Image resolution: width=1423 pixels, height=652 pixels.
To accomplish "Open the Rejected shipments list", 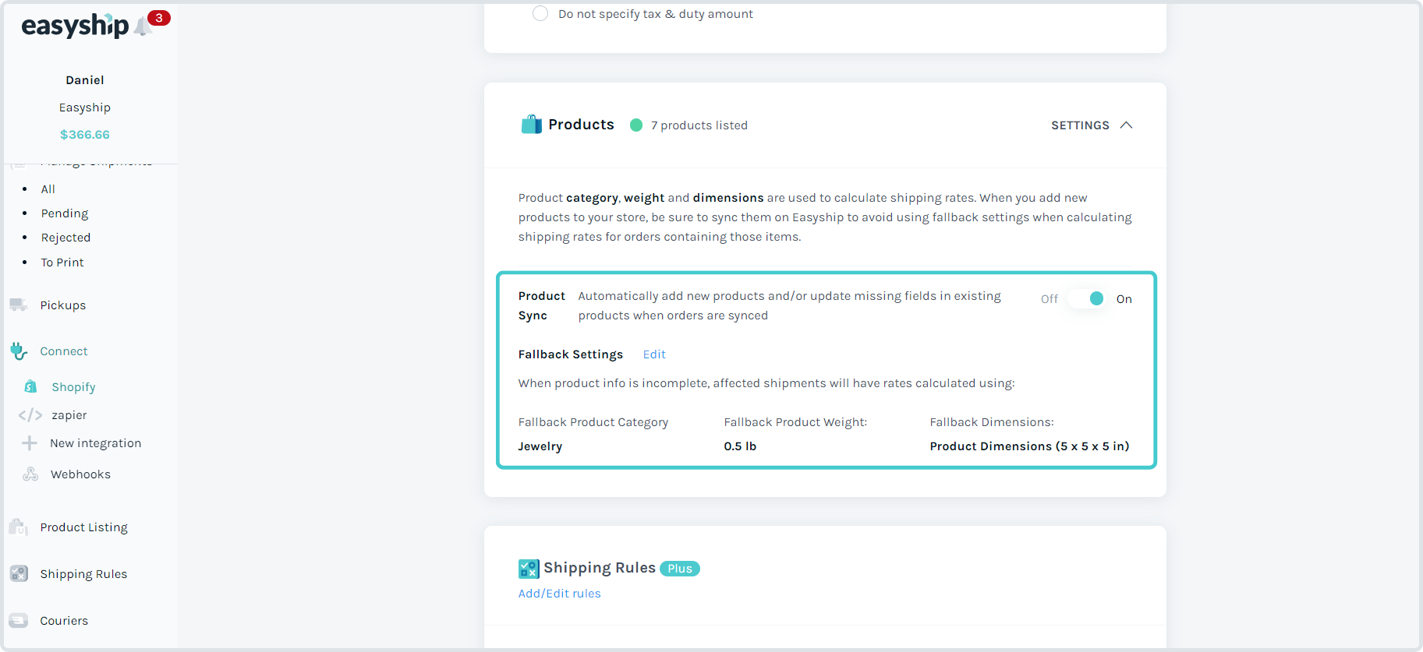I will click(x=65, y=238).
